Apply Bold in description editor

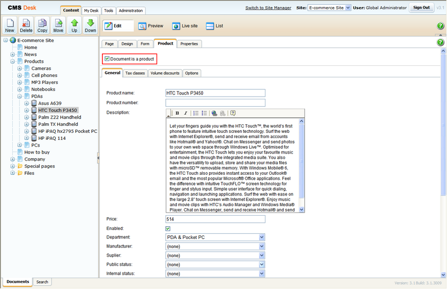tap(177, 113)
